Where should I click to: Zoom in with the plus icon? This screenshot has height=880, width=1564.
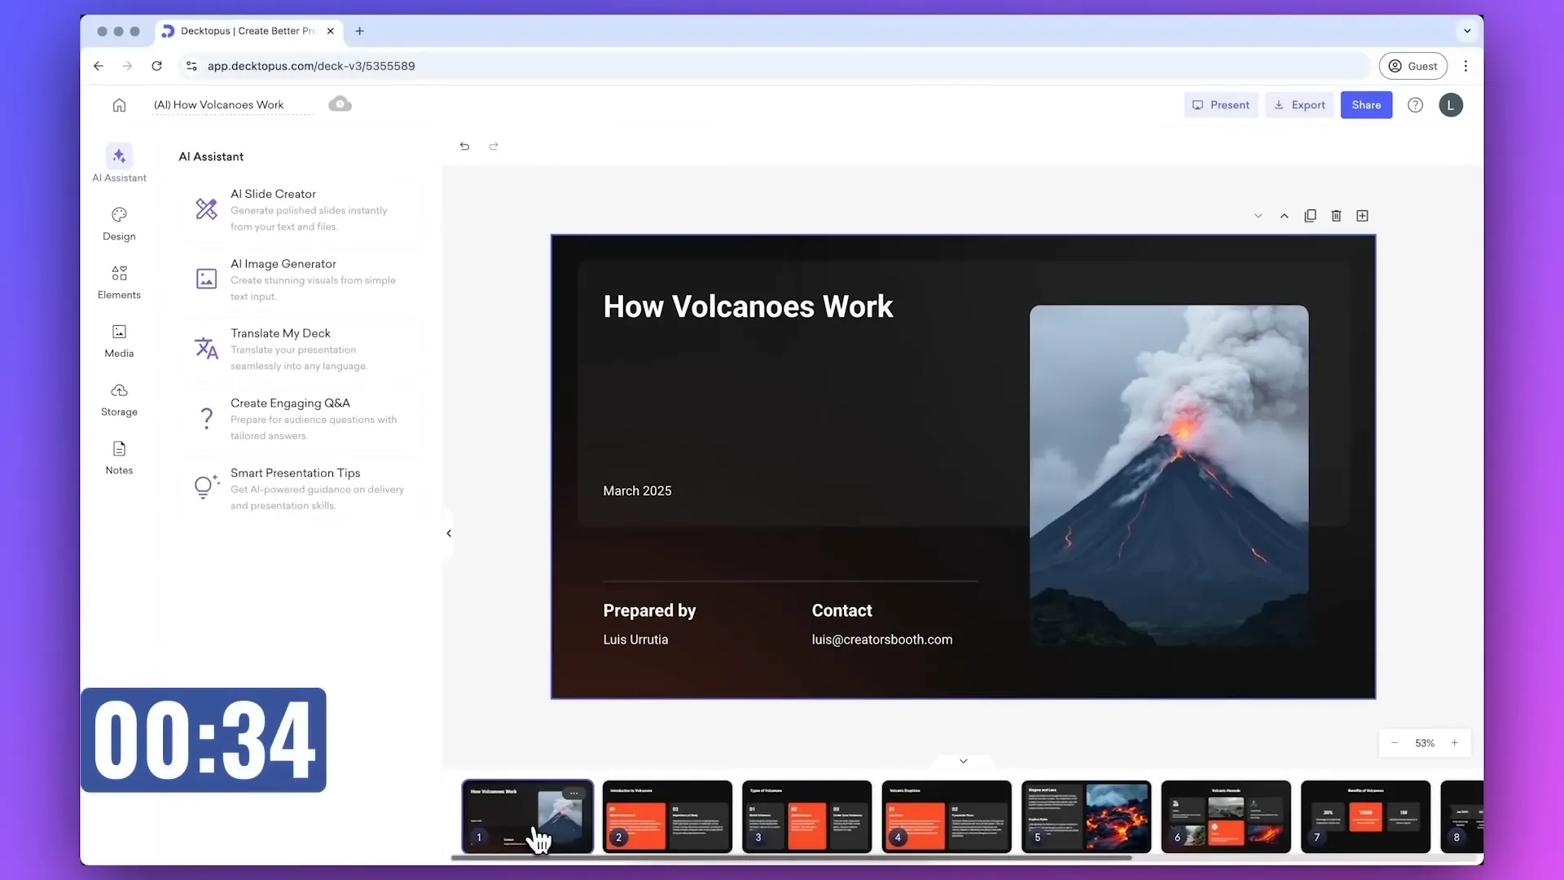[x=1454, y=743]
